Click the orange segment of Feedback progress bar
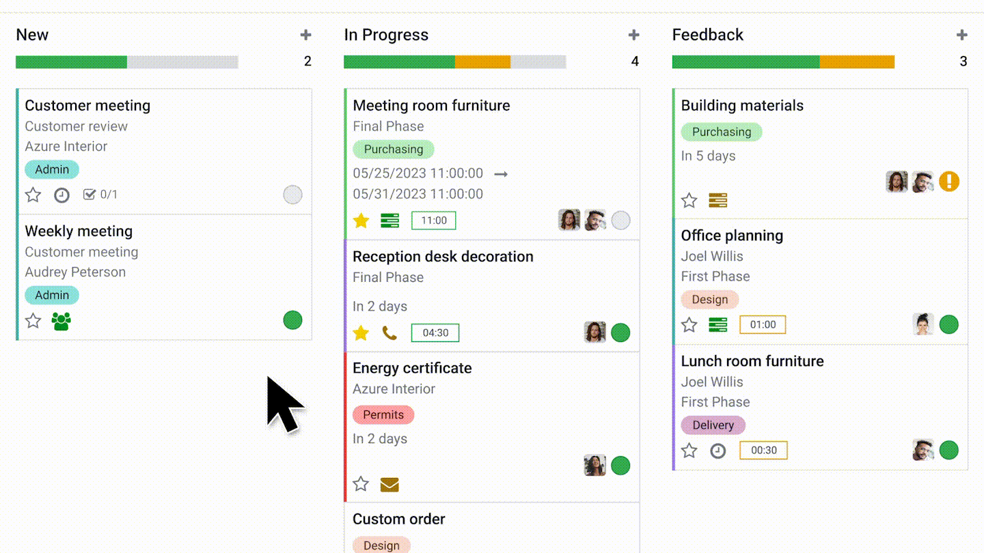This screenshot has height=553, width=984. (x=856, y=62)
